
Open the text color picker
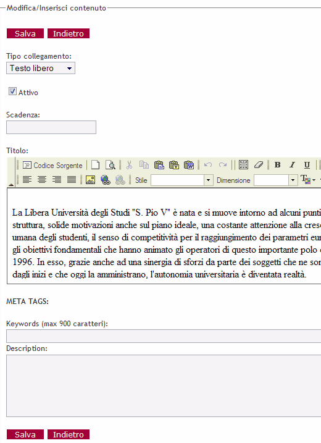click(308, 180)
